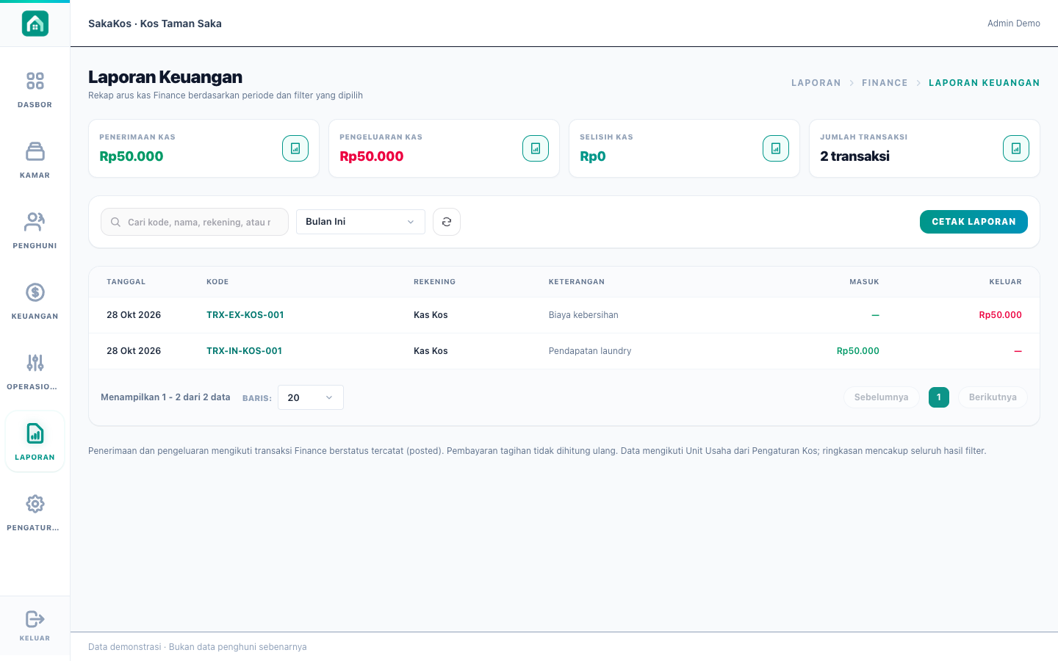Click the 2 transaksi value

pyautogui.click(x=854, y=156)
